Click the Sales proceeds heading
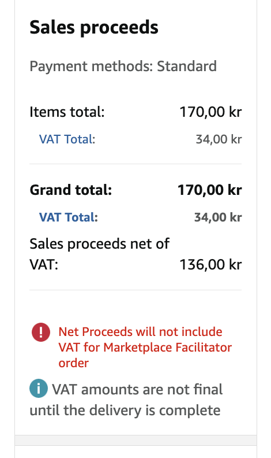This screenshot has height=458, width=271. pos(94,27)
